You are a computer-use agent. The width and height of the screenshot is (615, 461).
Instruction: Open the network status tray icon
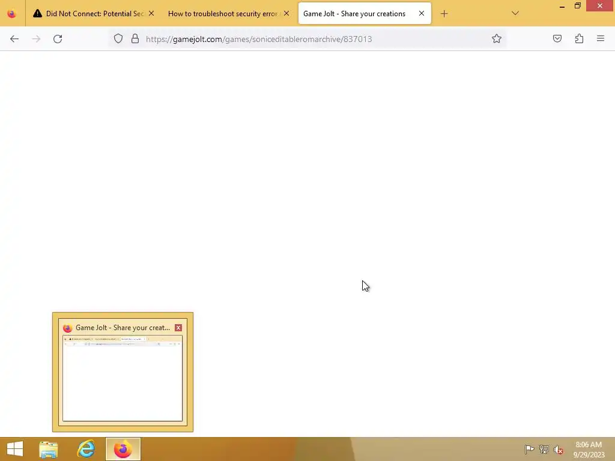click(x=544, y=449)
